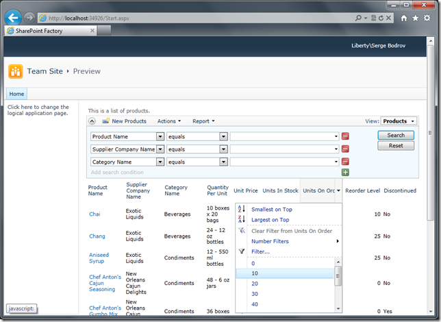
Task: Select filter value 10 in the list
Action: (x=285, y=273)
